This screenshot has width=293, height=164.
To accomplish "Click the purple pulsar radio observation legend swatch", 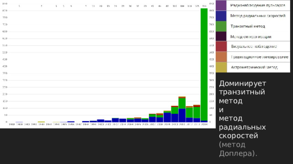I will [x=221, y=5].
